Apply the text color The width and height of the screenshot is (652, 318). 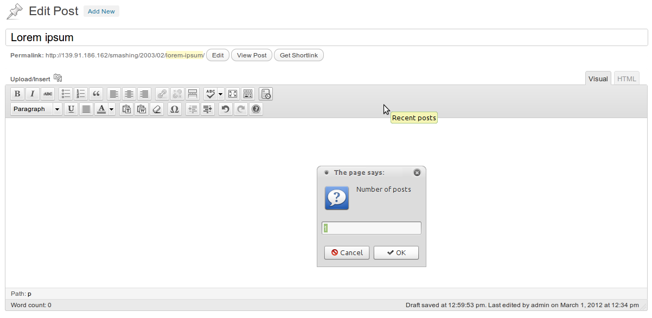pos(101,109)
